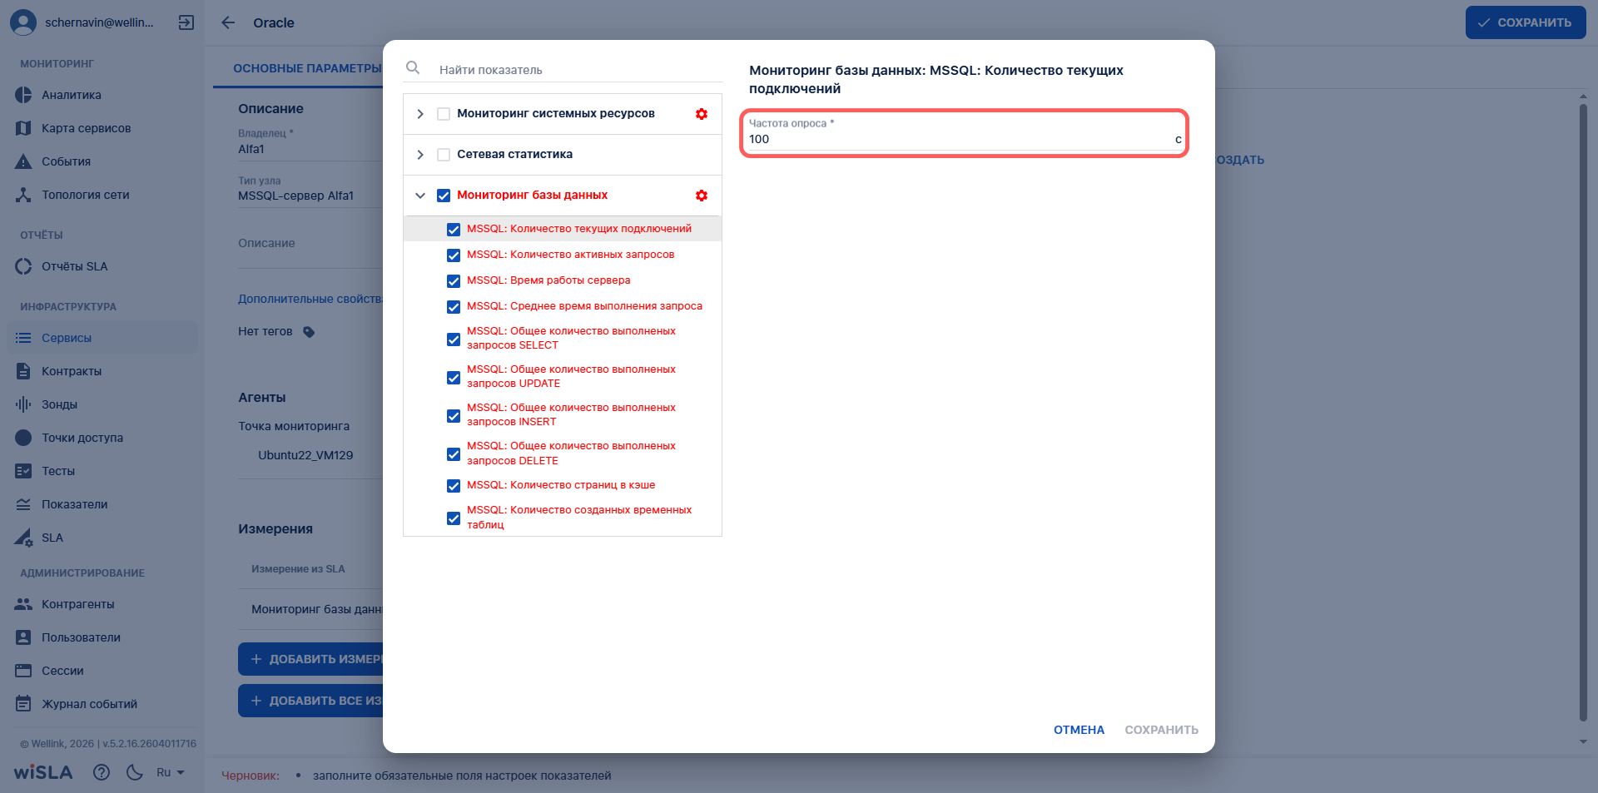Open Дополнительные свойства link
The image size is (1598, 793).
point(310,299)
